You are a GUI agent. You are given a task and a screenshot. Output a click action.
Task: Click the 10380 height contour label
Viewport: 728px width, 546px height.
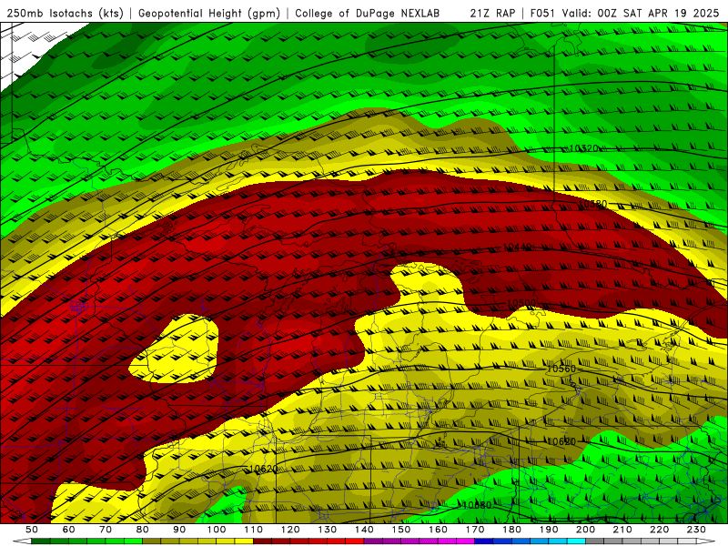[x=592, y=204]
